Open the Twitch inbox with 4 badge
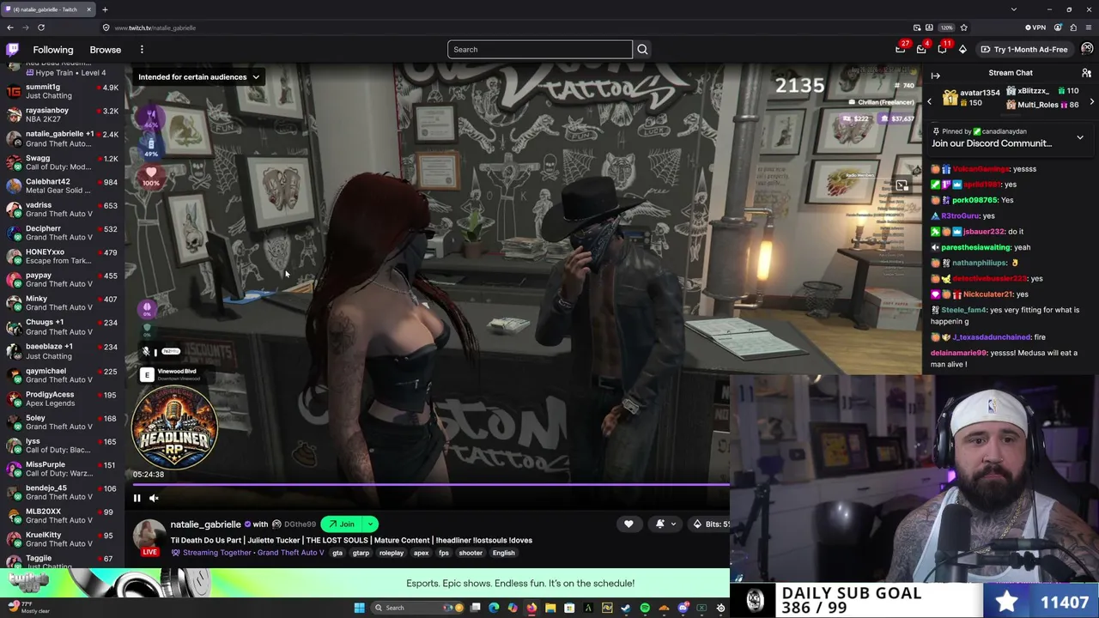 pyautogui.click(x=921, y=49)
